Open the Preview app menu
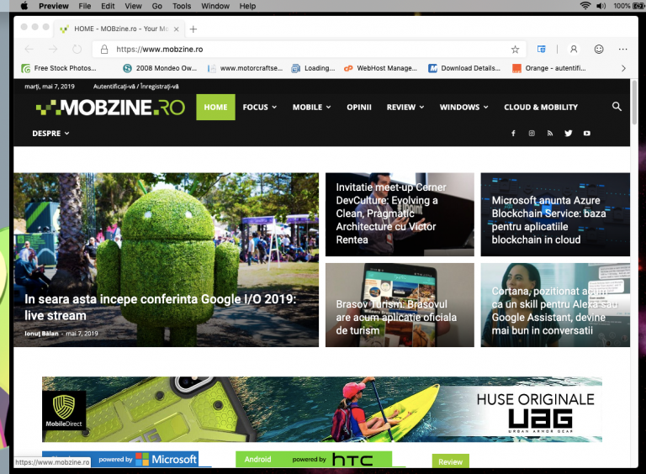Image resolution: width=646 pixels, height=474 pixels. coord(54,6)
